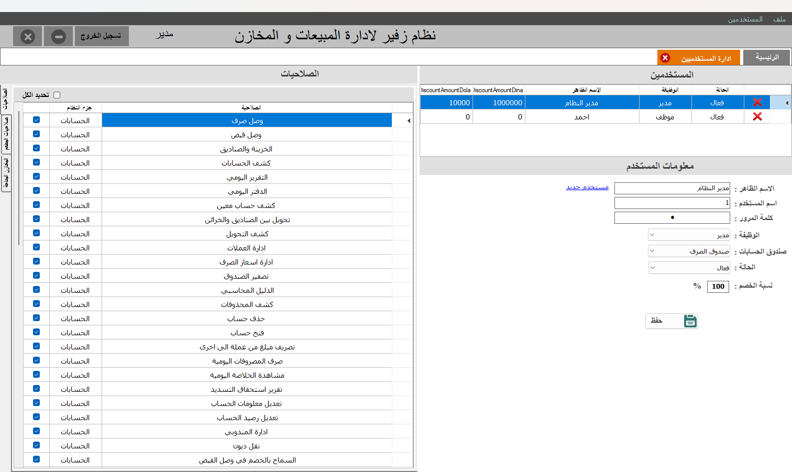Screen dimensions: 792x472
Task: Uncheck the حذف حساب permission checkbox
Action: pos(36,318)
